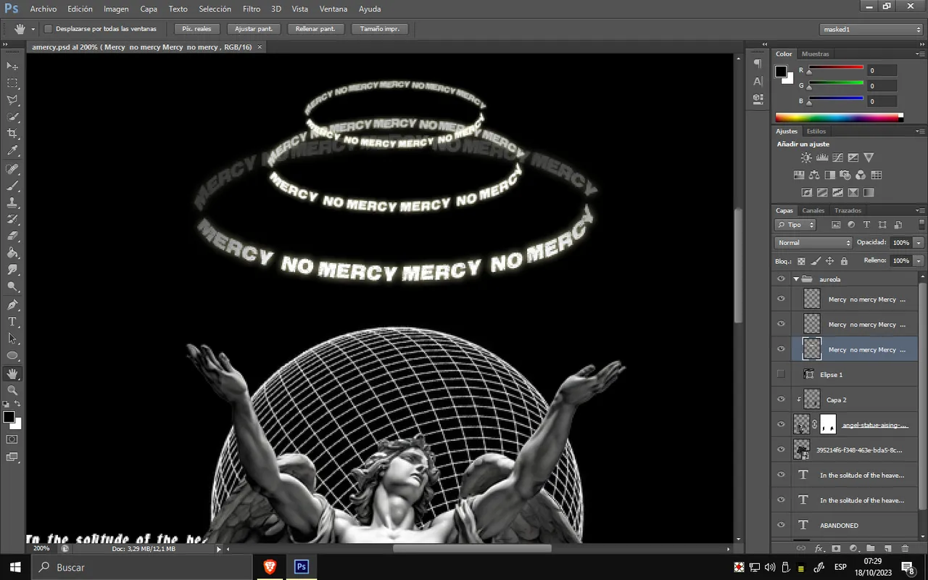Screen dimensions: 928x580
Task: Hide the angel-statue layer
Action: click(781, 424)
